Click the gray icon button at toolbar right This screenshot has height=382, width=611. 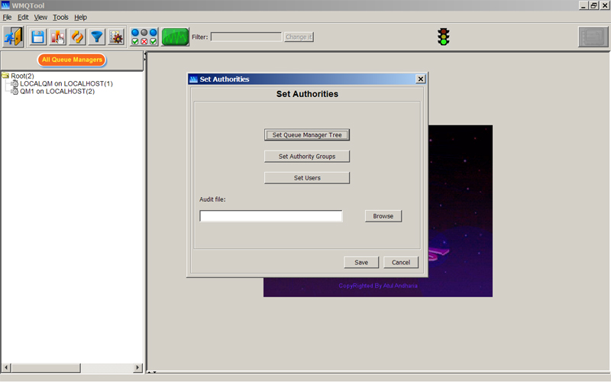point(593,37)
